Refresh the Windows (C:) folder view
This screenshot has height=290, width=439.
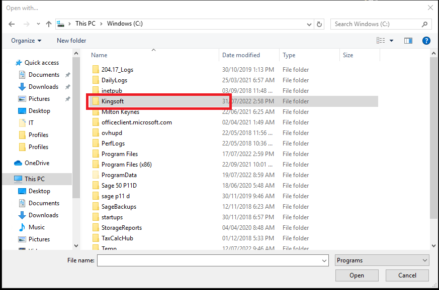tap(319, 24)
